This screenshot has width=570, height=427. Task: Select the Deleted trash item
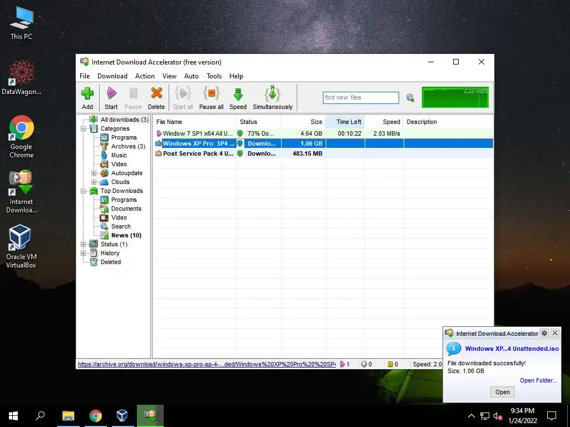[111, 262]
